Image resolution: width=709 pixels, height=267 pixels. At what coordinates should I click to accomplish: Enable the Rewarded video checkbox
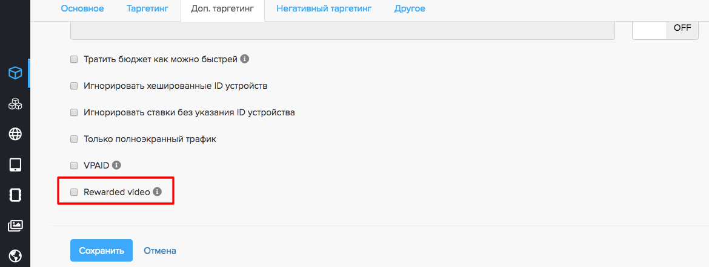74,192
